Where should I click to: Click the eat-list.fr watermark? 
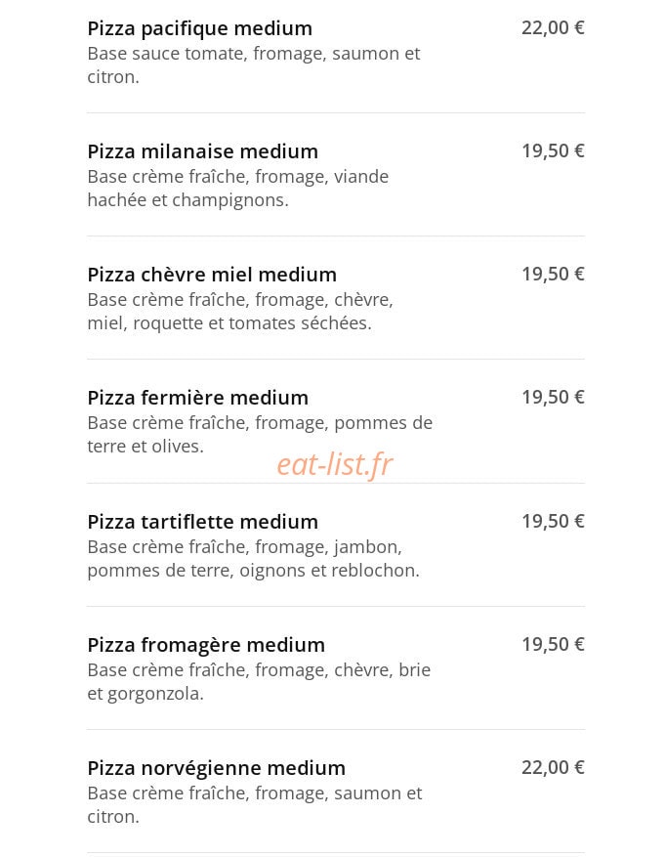tap(335, 464)
